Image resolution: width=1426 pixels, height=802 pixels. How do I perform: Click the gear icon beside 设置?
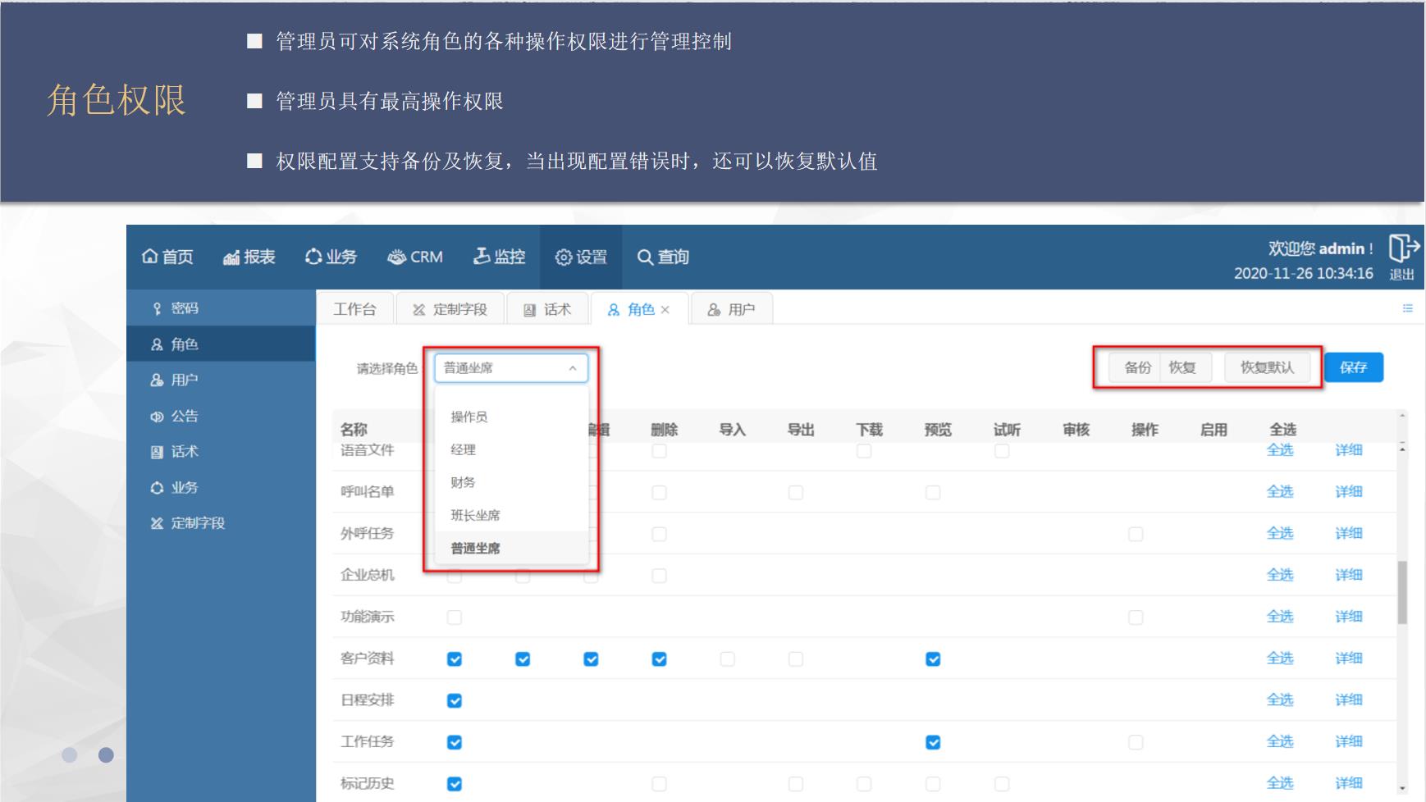pos(564,257)
